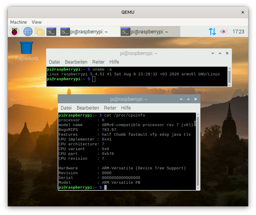The height and width of the screenshot is (215, 256).
Task: Launch the web browser globe icon
Action: pos(28,32)
